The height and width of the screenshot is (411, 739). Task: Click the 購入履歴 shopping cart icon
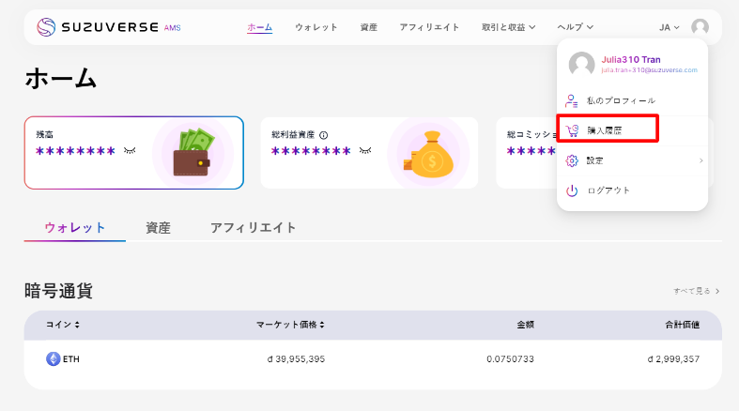pyautogui.click(x=572, y=130)
